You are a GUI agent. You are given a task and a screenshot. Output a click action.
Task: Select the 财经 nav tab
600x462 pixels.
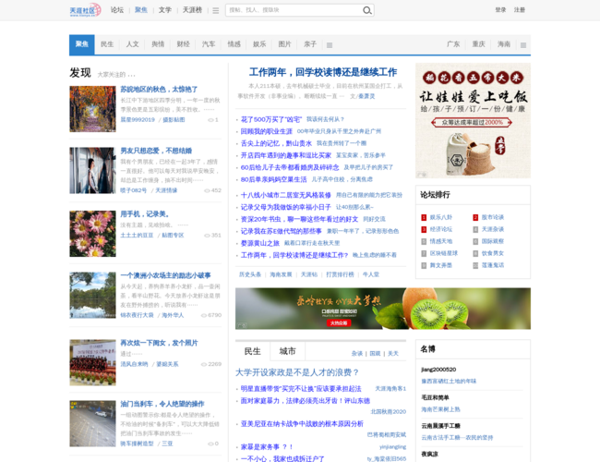coord(184,44)
